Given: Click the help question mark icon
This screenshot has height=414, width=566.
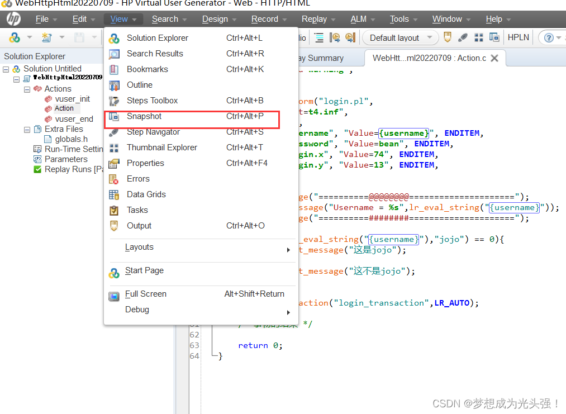Looking at the screenshot, I should click(x=549, y=37).
